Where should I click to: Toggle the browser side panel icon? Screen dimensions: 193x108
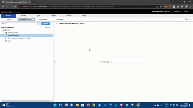point(182,7)
